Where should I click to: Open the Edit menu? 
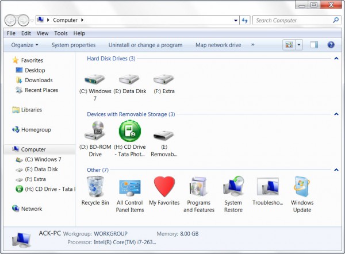coord(26,33)
